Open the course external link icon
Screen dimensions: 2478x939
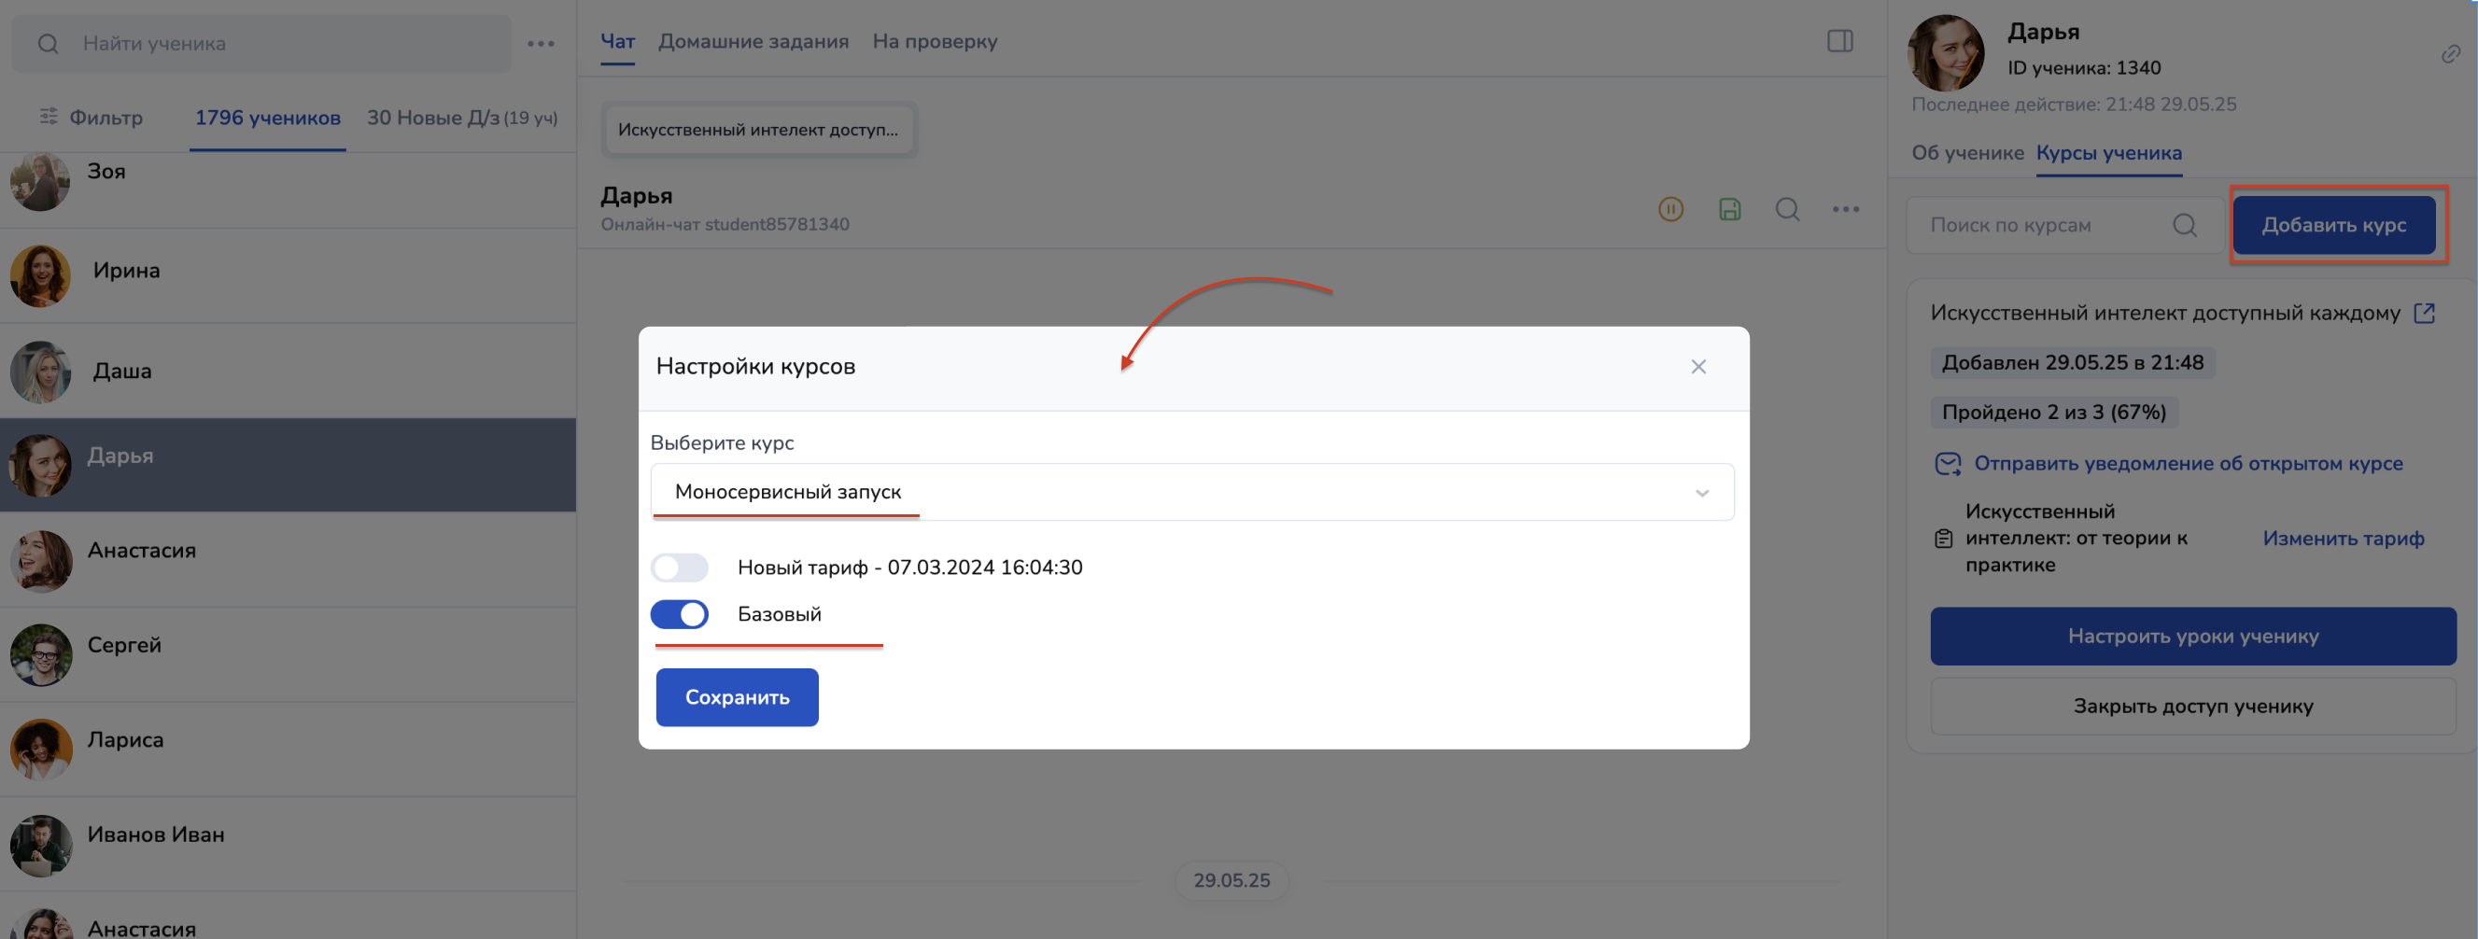tap(2423, 314)
